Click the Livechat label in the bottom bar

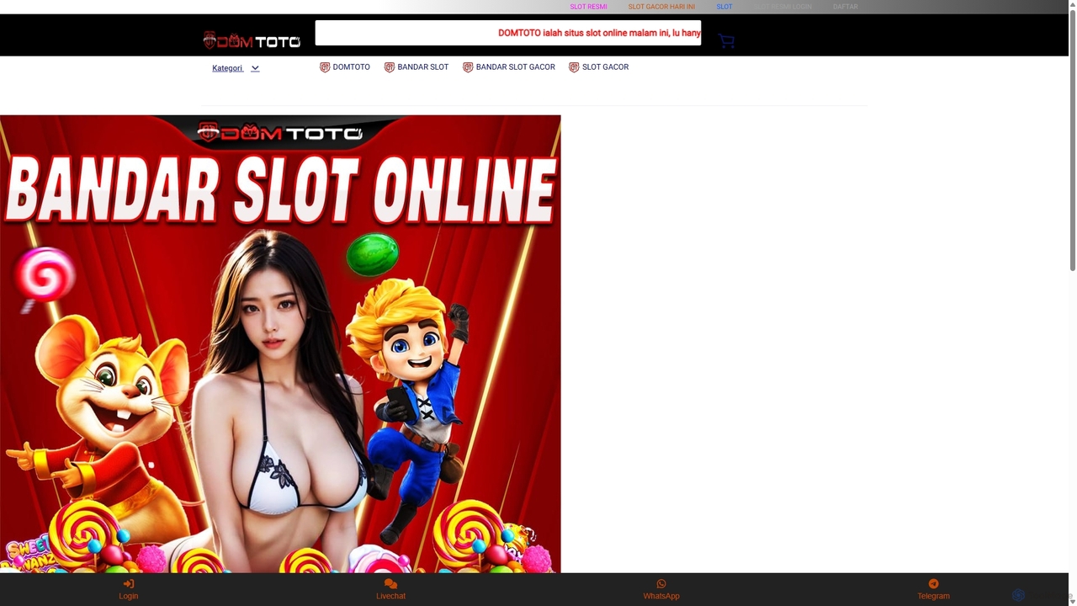pos(390,596)
